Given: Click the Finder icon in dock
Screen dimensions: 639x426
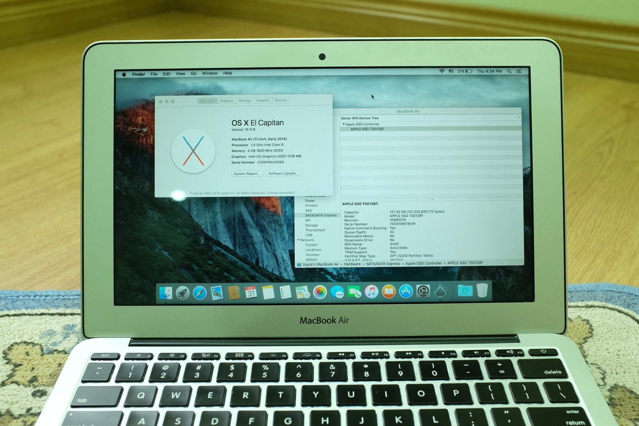Looking at the screenshot, I should 166,293.
